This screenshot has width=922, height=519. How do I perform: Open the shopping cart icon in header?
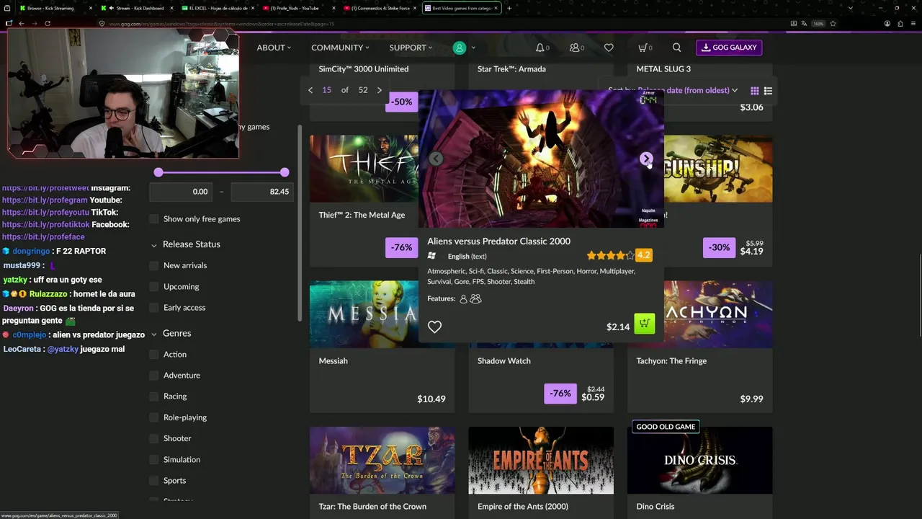[x=643, y=48]
